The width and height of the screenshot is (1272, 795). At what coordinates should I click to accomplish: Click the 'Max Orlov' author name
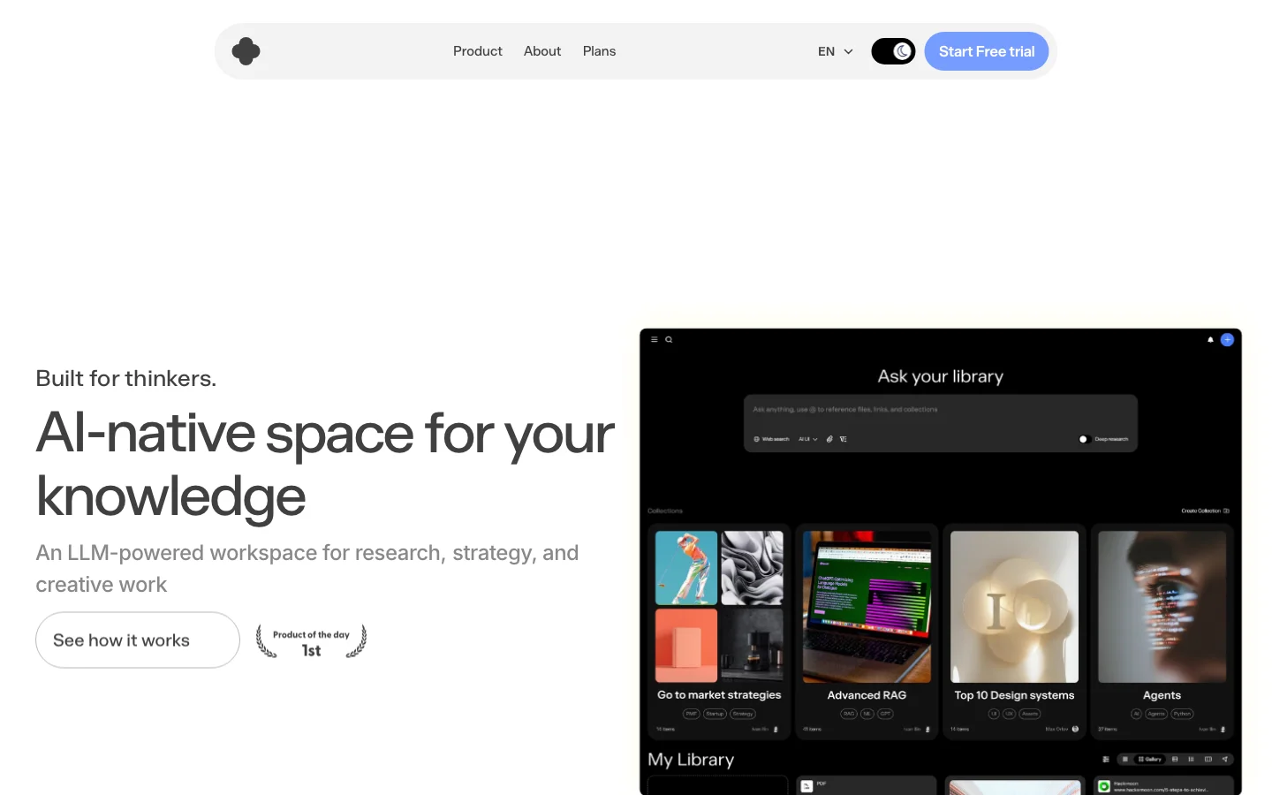[1056, 730]
